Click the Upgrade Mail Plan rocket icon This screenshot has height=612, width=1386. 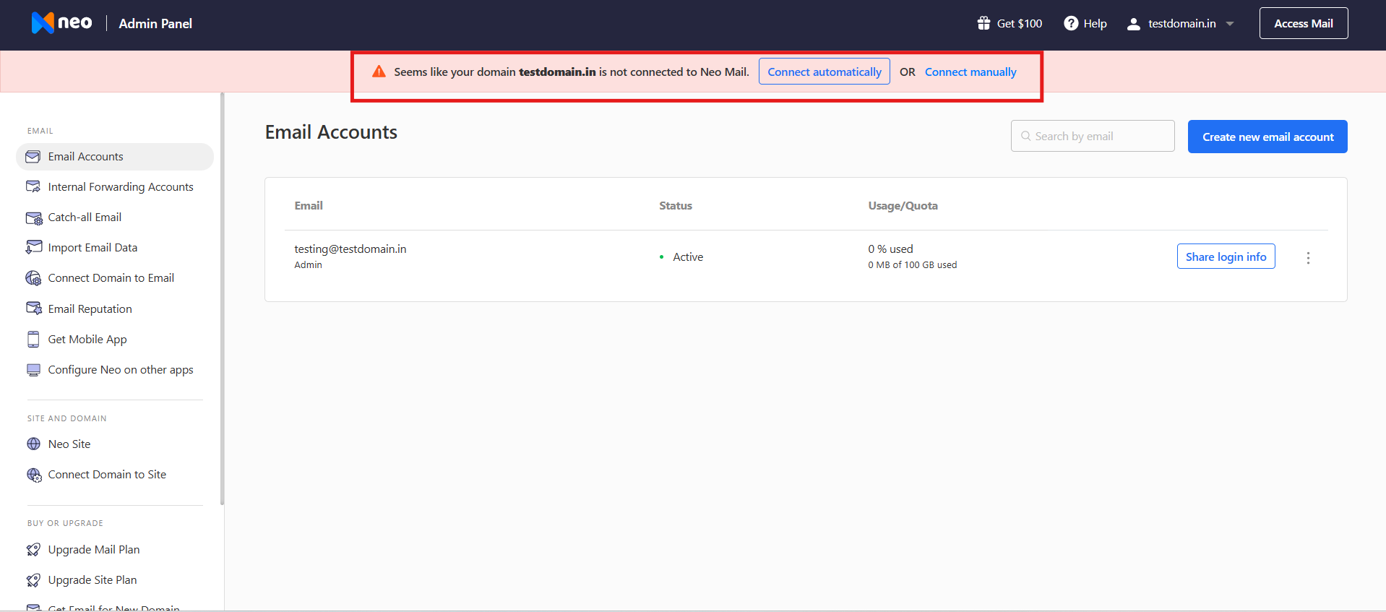click(33, 550)
